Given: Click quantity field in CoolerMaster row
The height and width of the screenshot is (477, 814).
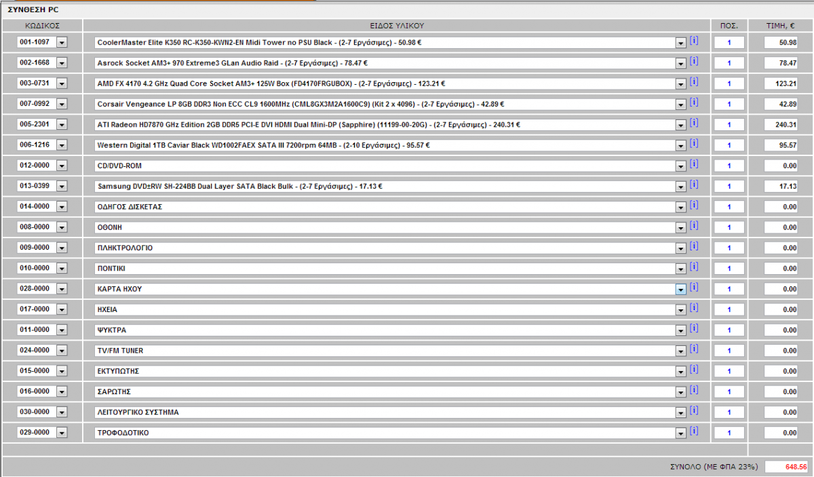Looking at the screenshot, I should point(729,43).
